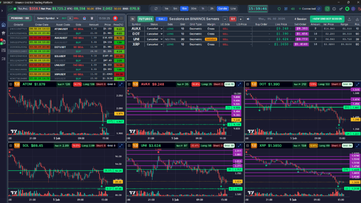
Task: Open AVAX session Status dropdown
Action: (x=154, y=29)
